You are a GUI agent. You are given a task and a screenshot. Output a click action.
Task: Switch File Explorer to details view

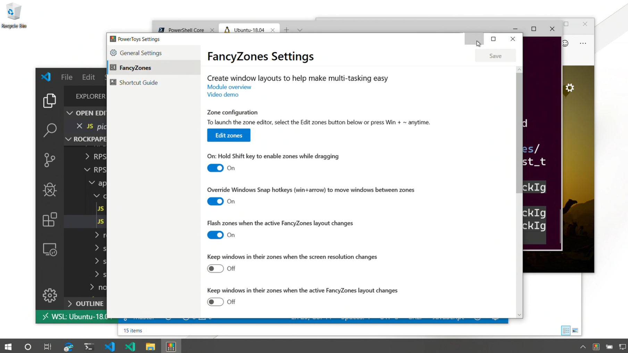566,330
